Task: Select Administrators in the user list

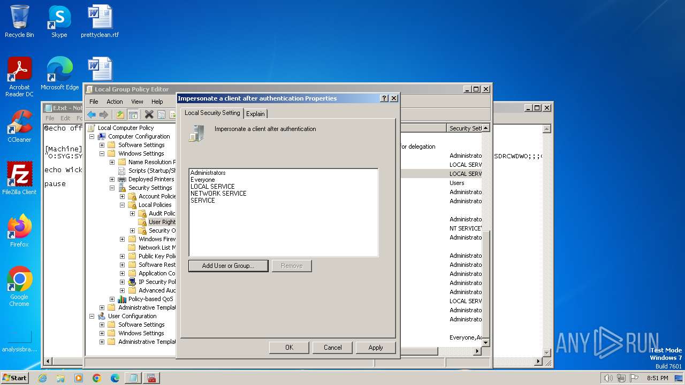Action: (x=208, y=173)
